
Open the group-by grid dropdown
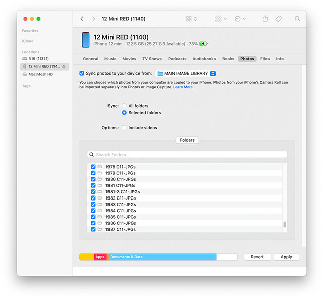tap(221, 19)
